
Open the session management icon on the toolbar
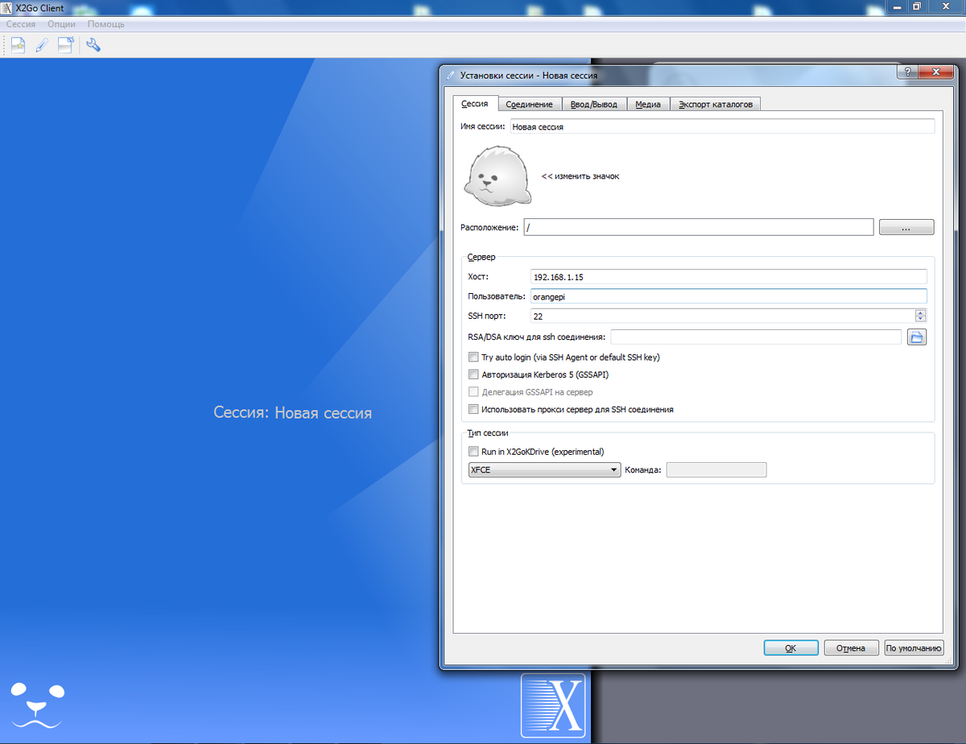[65, 44]
